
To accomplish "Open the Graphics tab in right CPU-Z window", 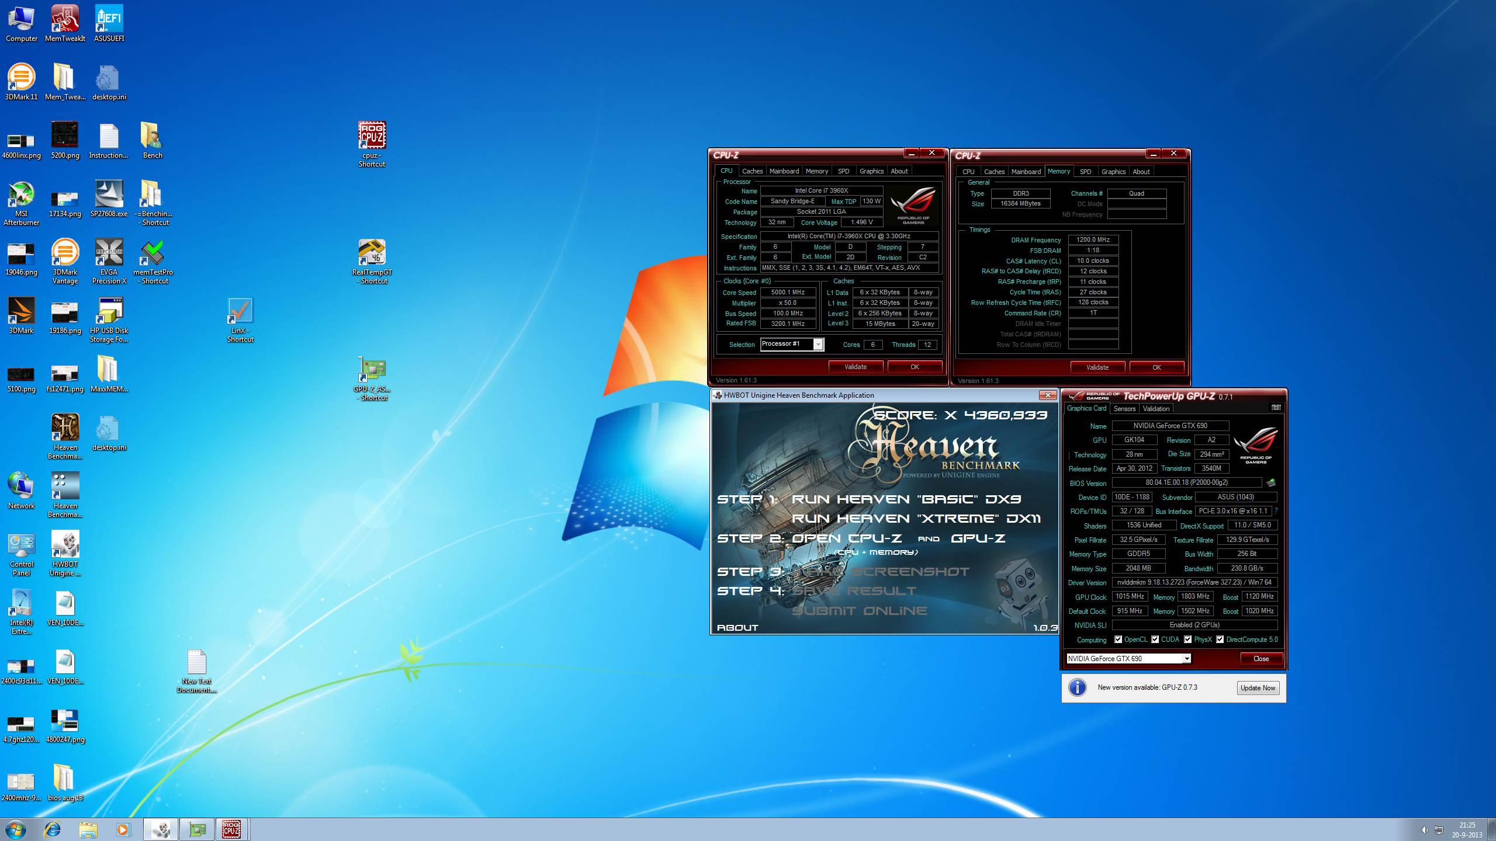I will point(1113,172).
